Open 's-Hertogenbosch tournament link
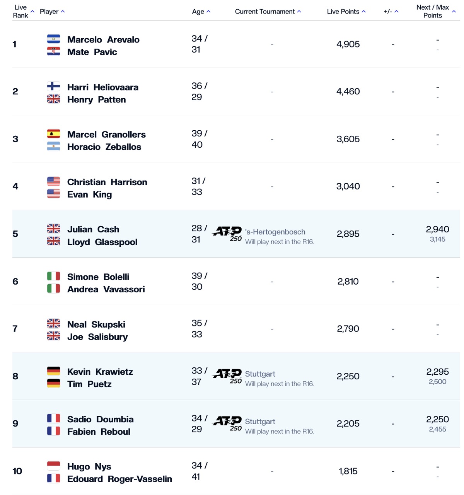 (x=275, y=232)
